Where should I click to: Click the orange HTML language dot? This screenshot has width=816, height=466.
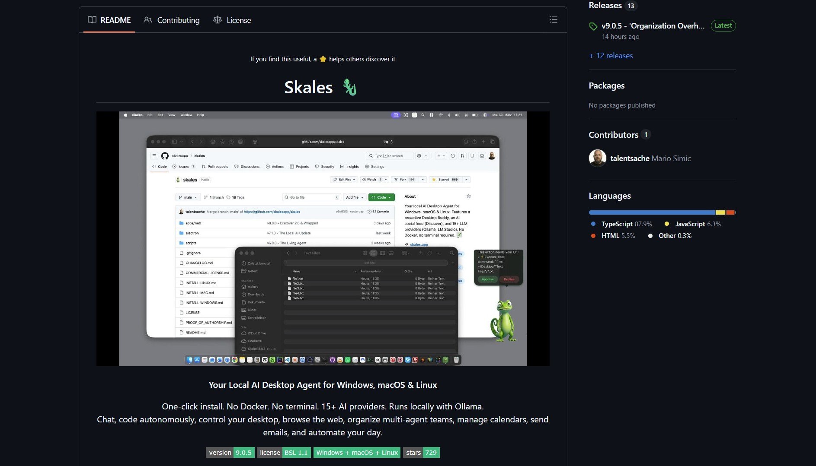point(593,236)
